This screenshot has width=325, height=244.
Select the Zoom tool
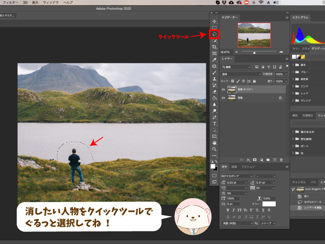tap(214, 149)
